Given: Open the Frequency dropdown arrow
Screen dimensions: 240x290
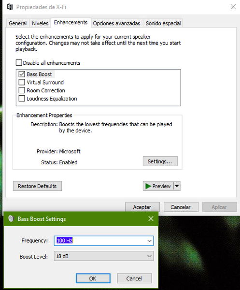Looking at the screenshot, I should point(149,241).
